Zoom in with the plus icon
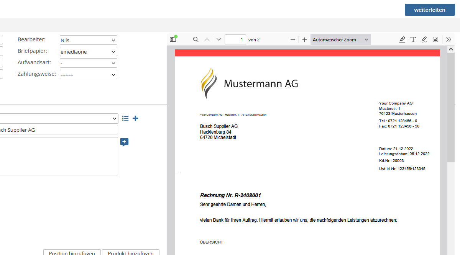460x255 pixels. [x=304, y=39]
